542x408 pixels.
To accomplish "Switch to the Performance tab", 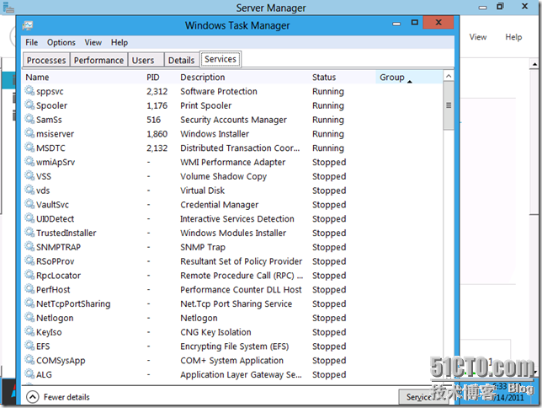I will [98, 60].
